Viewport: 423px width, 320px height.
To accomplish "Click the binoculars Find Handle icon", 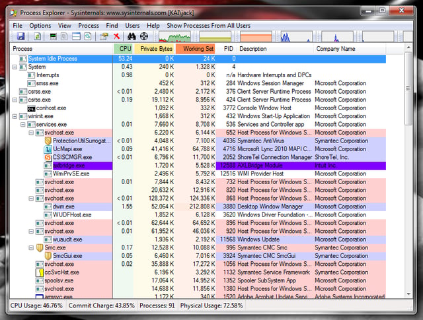I will tap(132, 36).
